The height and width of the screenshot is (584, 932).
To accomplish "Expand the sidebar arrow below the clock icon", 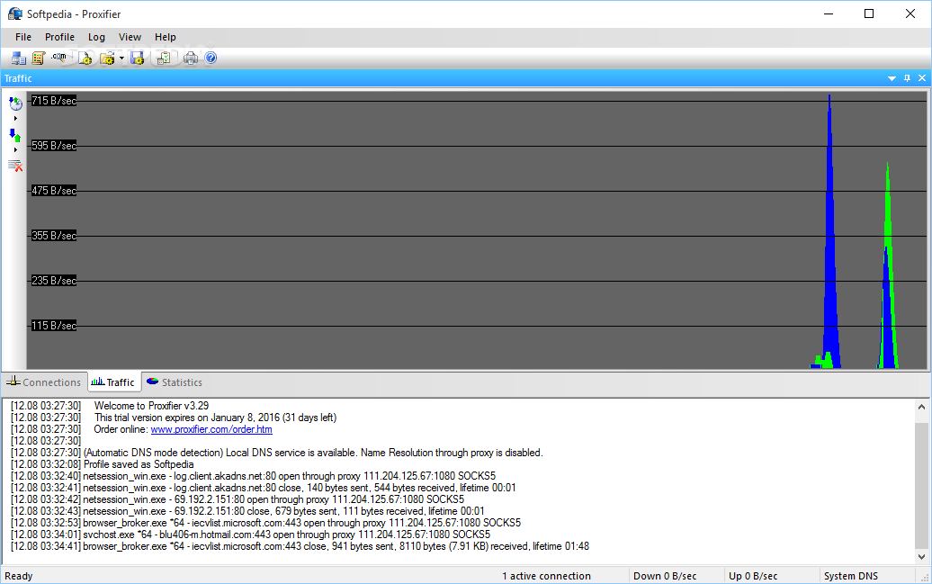I will pyautogui.click(x=15, y=118).
